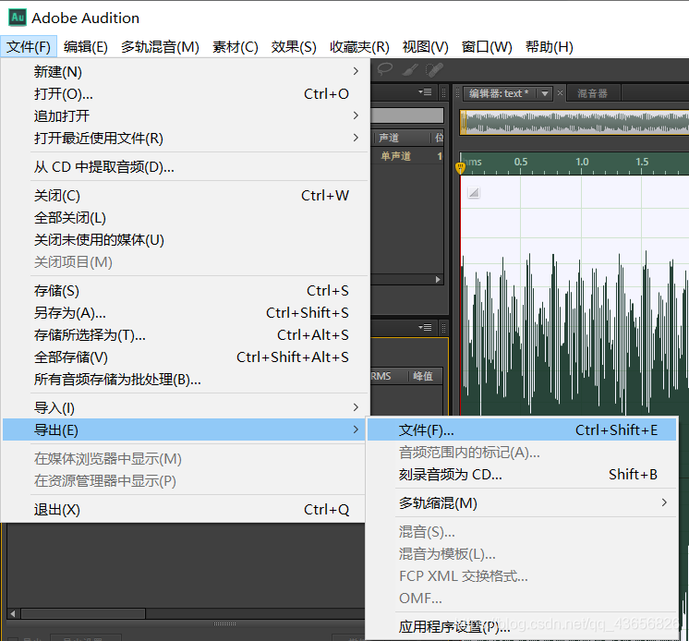
Task: Click 1.0 on the timeline ruler
Action: click(582, 162)
